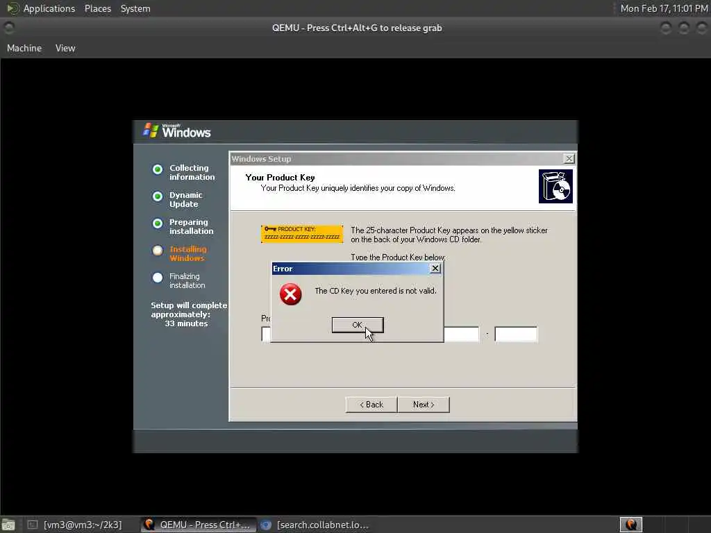The height and width of the screenshot is (533, 711).
Task: Click the show desktop icon in taskbar
Action: point(8,525)
